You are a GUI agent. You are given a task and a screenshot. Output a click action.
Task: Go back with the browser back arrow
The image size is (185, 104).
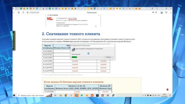pyautogui.click(x=14, y=12)
